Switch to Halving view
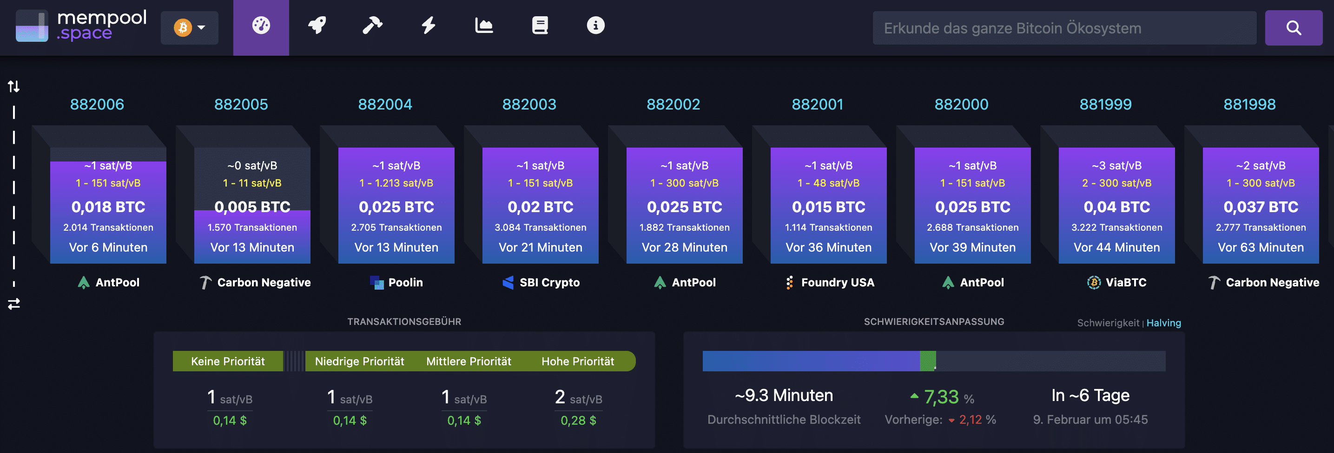This screenshot has width=1334, height=453. pos(1163,323)
